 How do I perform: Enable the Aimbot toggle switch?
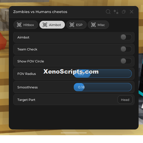tap(126, 37)
